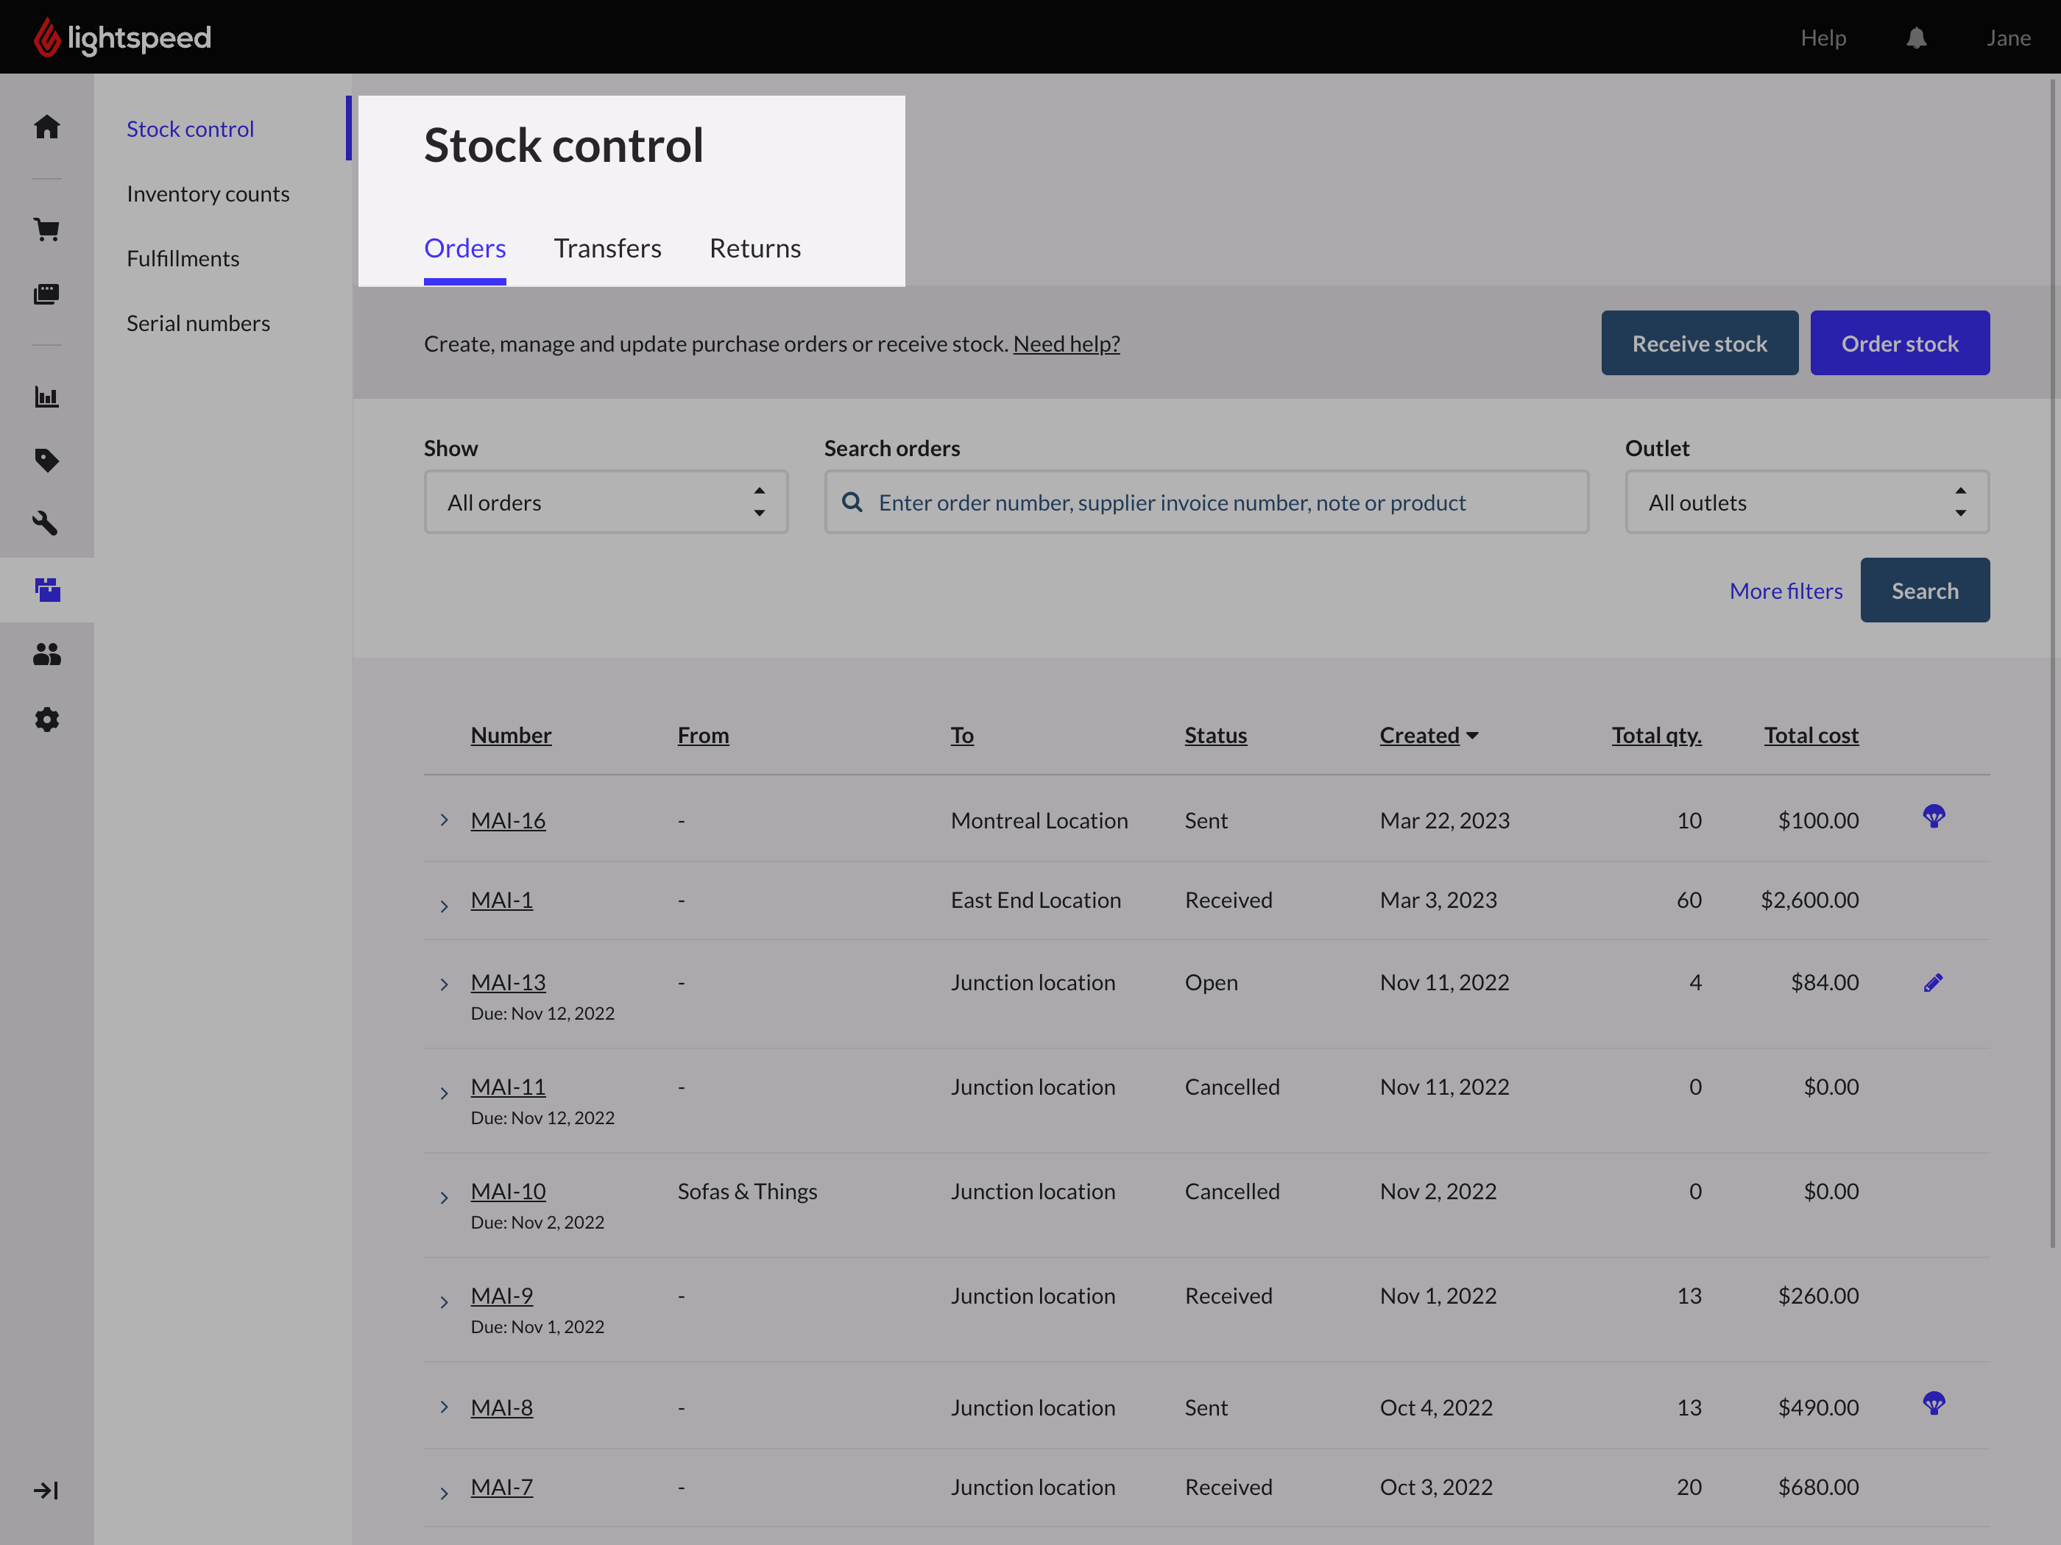Open the Show All orders dropdown
Image resolution: width=2061 pixels, height=1545 pixels.
[606, 502]
